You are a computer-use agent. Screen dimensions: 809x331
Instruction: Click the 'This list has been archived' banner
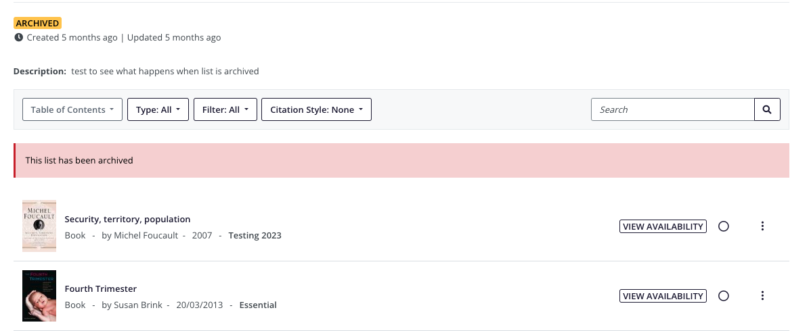401,161
